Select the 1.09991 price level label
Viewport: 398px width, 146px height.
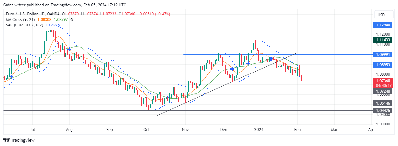point(383,54)
